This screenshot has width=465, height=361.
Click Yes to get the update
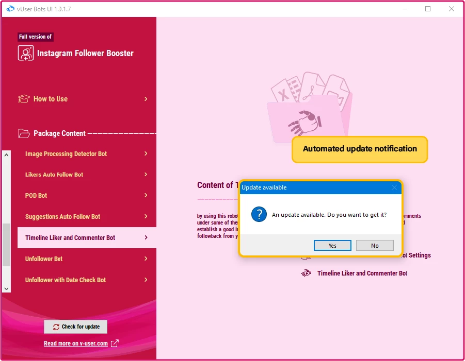[x=332, y=246]
